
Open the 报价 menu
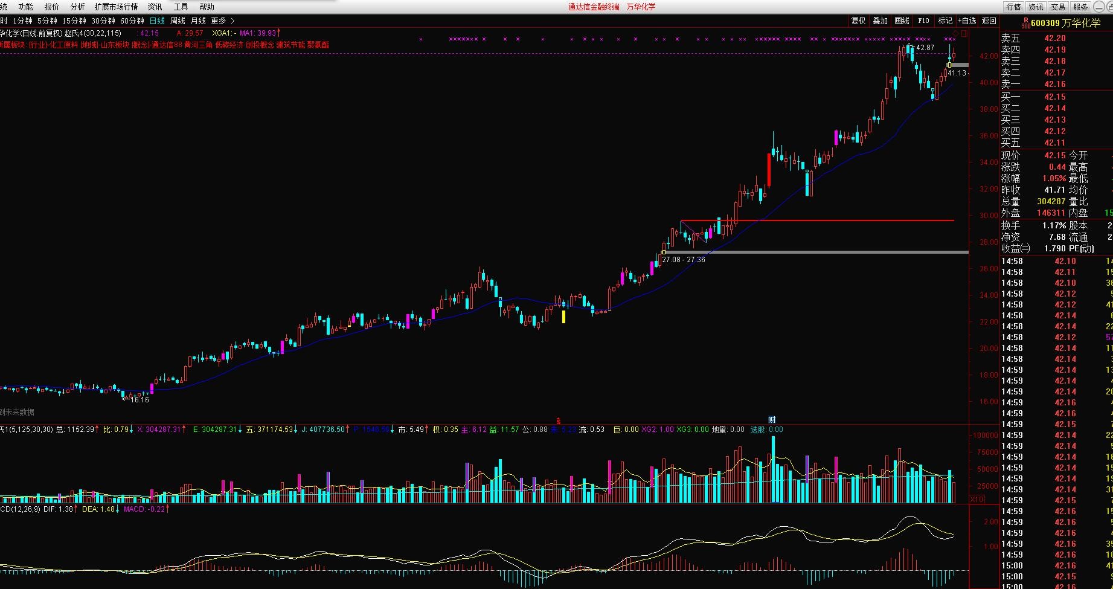(x=52, y=7)
